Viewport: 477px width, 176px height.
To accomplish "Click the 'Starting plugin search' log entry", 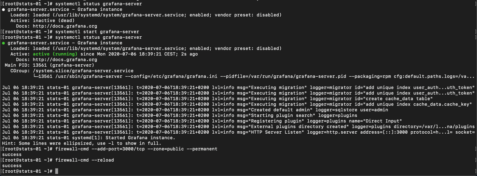I will tap(180, 115).
